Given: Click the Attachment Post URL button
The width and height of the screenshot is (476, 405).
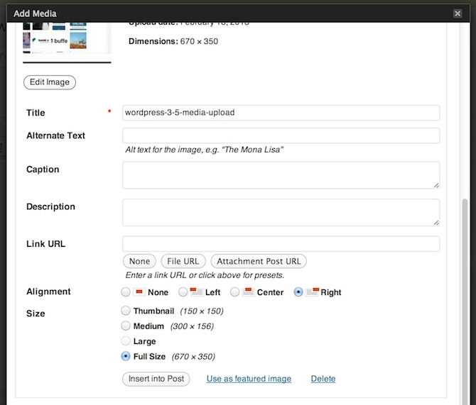Looking at the screenshot, I should coord(259,261).
